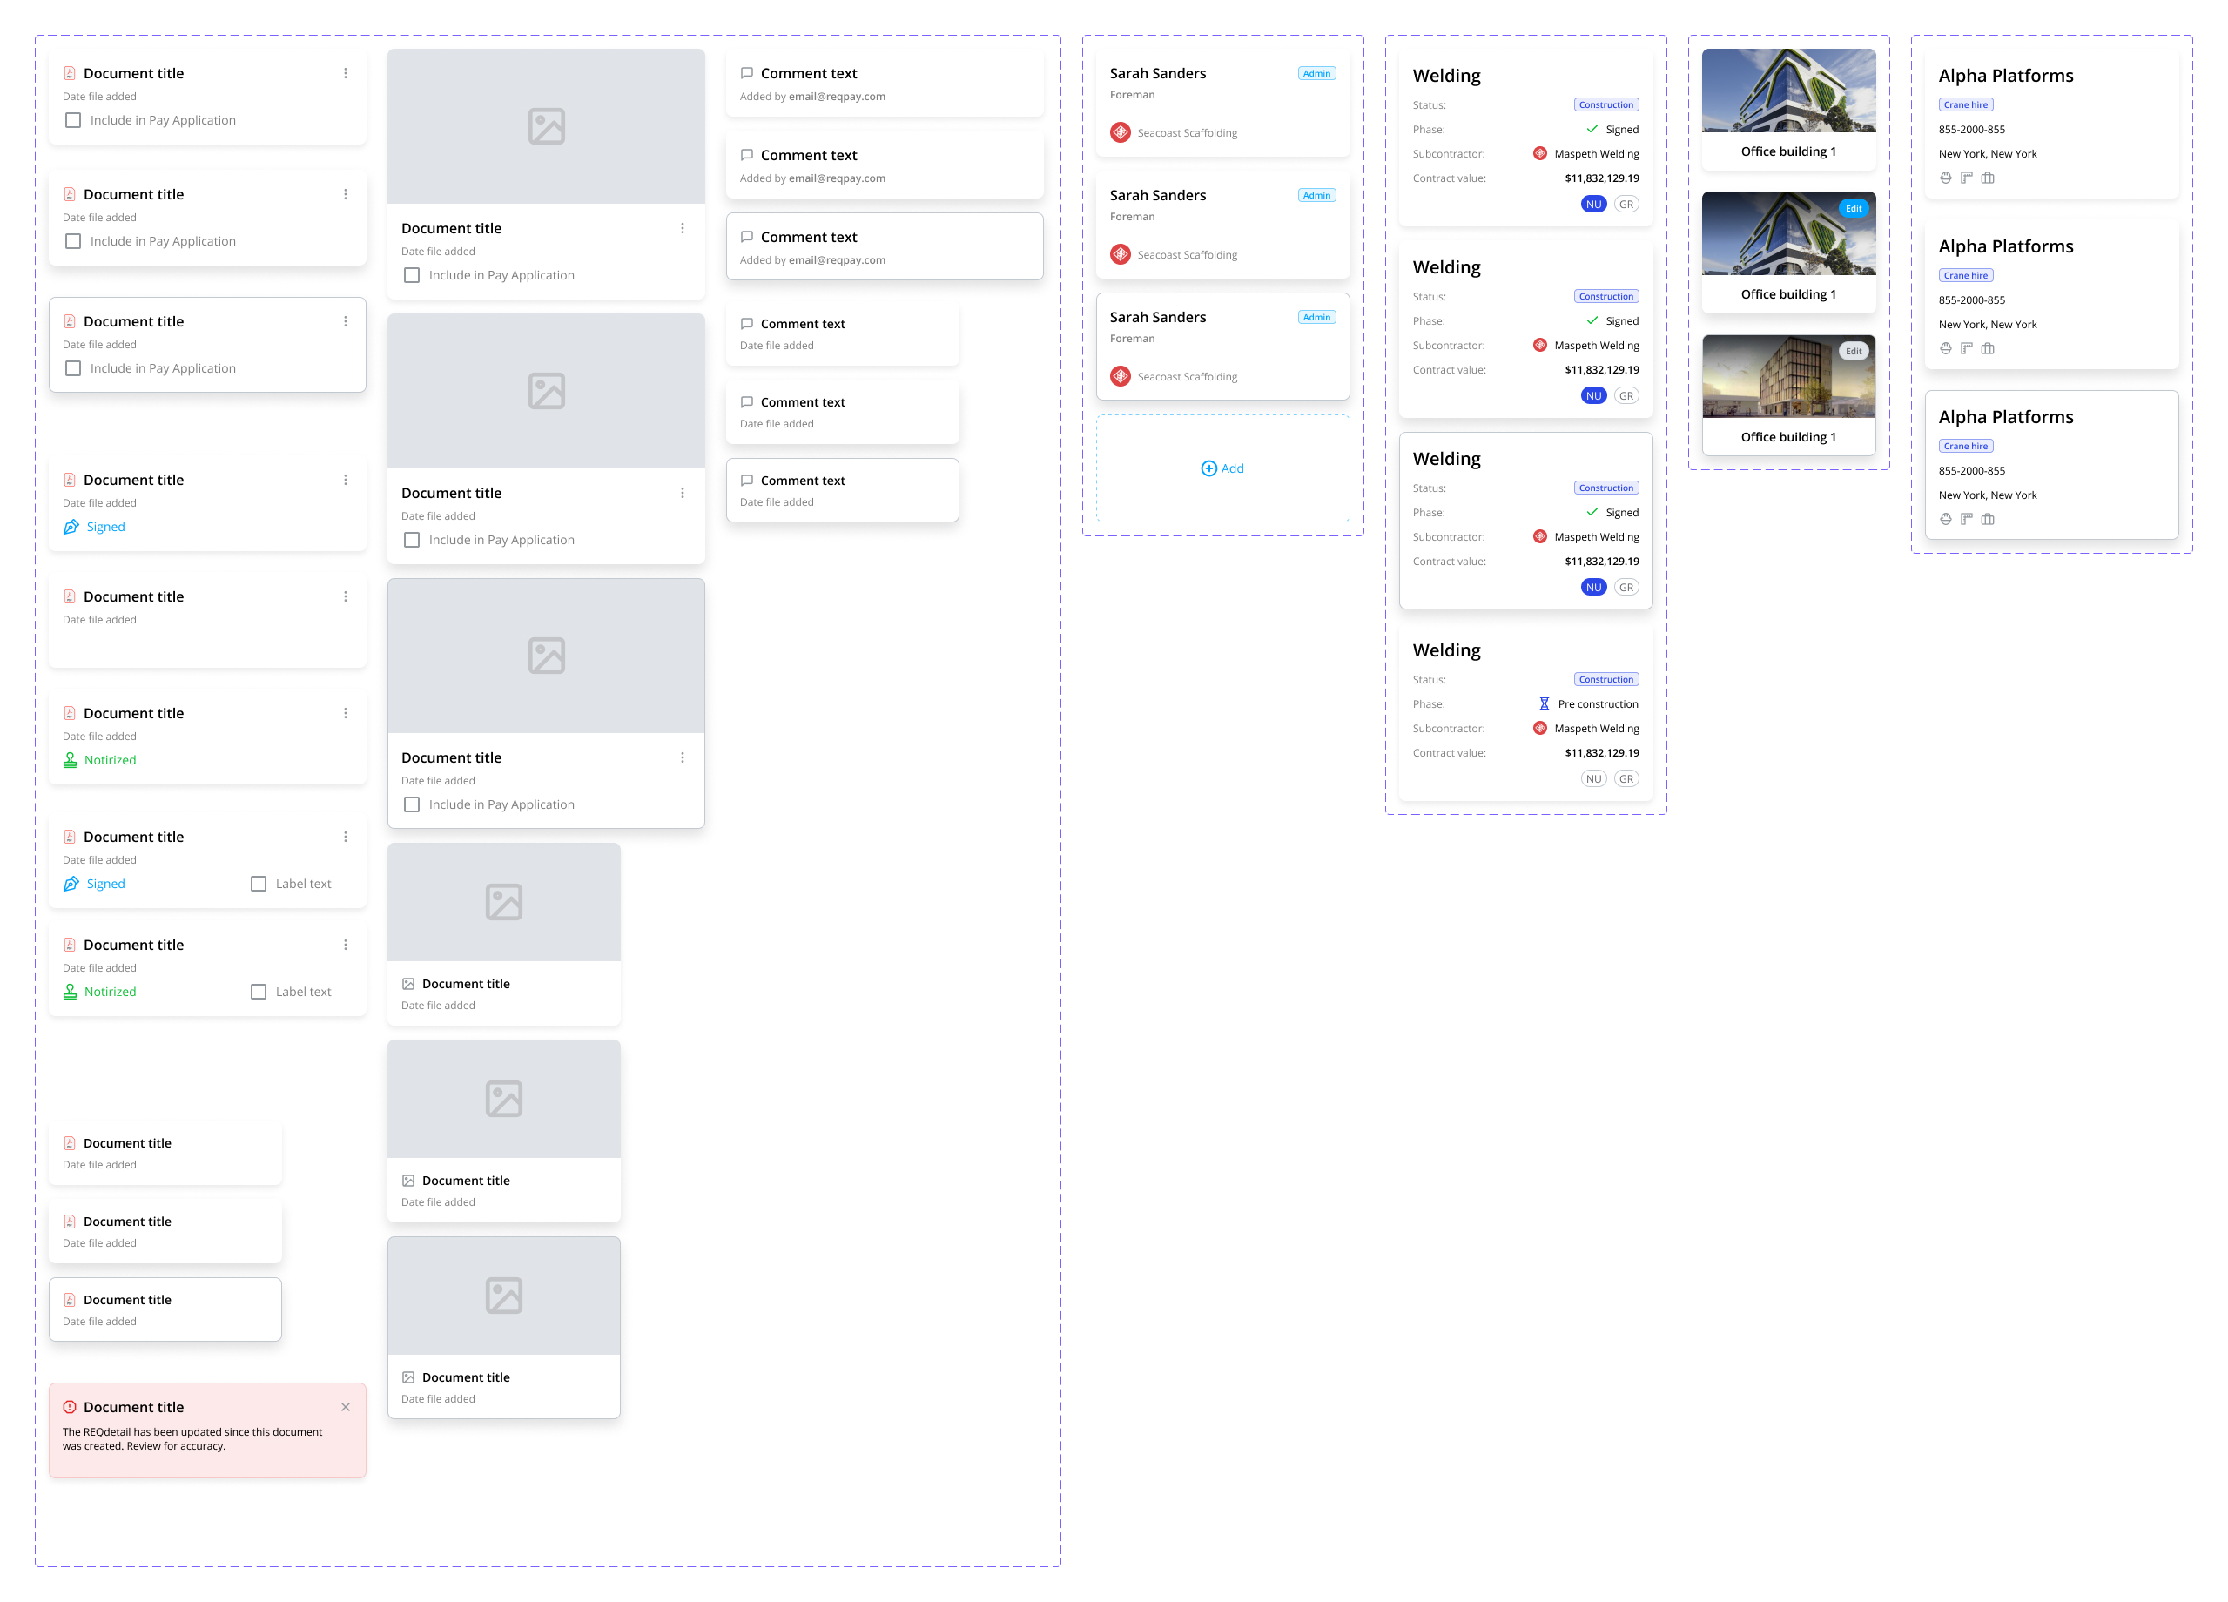Click the circled plus Add icon
2228x1602 pixels.
[1209, 468]
